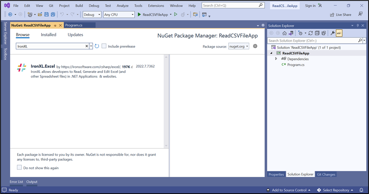Enable the Include prerelease checkbox
369x194 pixels.
coord(104,46)
